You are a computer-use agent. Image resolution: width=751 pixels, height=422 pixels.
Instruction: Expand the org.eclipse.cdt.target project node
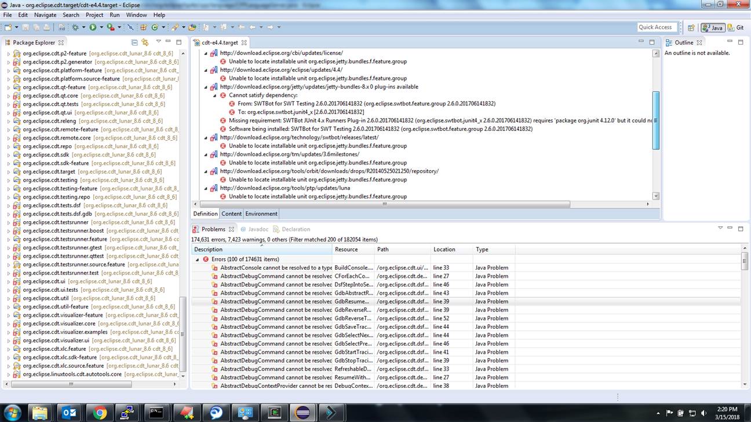(x=9, y=172)
